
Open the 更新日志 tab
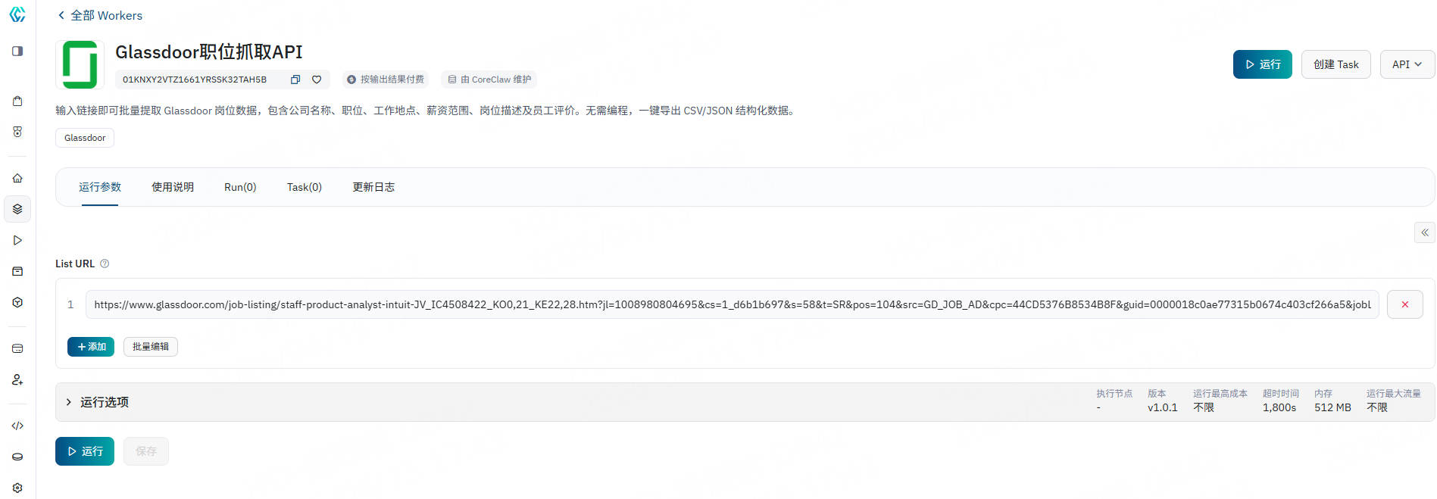pyautogui.click(x=373, y=187)
